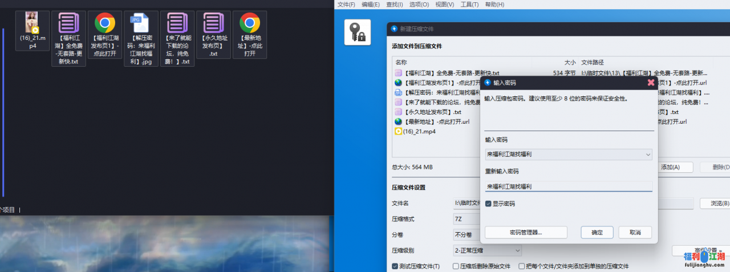The image size is (730, 272).
Task: Click the 永久地址发布页 text file icon
Action: click(x=213, y=23)
